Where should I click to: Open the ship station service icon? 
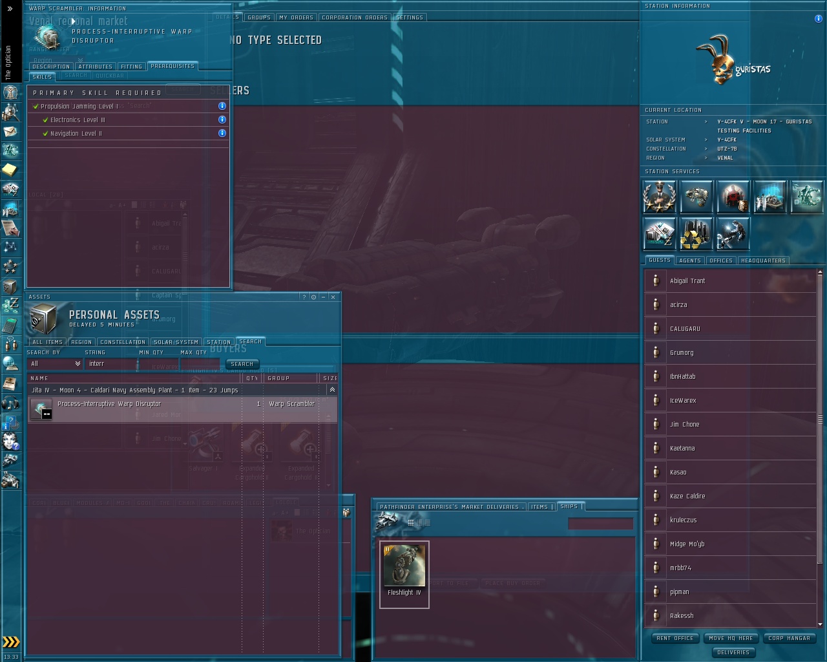pos(696,197)
